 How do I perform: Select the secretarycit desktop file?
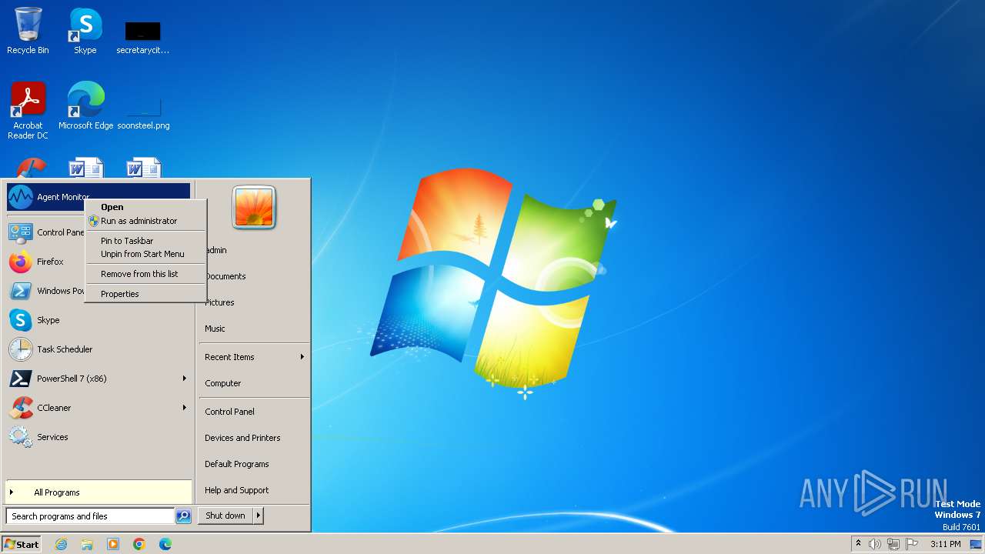click(x=142, y=37)
